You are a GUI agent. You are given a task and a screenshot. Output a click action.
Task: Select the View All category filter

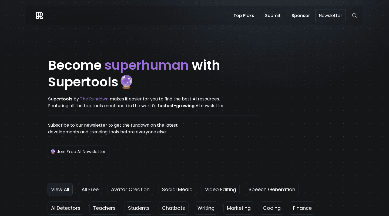point(60,190)
